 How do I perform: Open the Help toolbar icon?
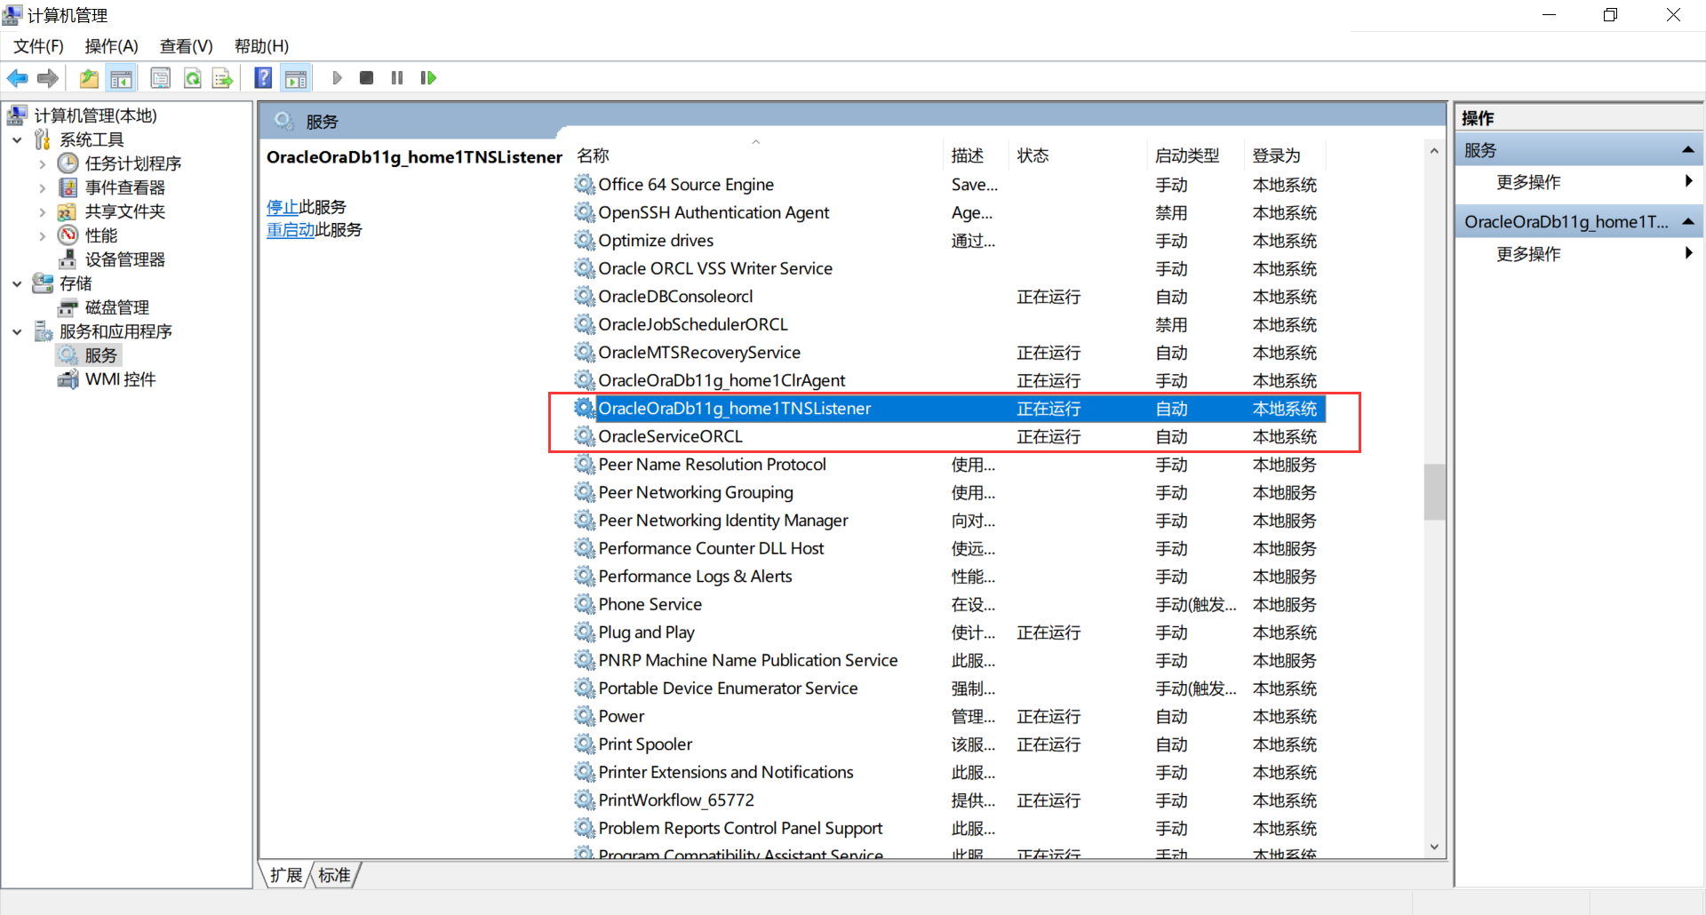point(263,78)
